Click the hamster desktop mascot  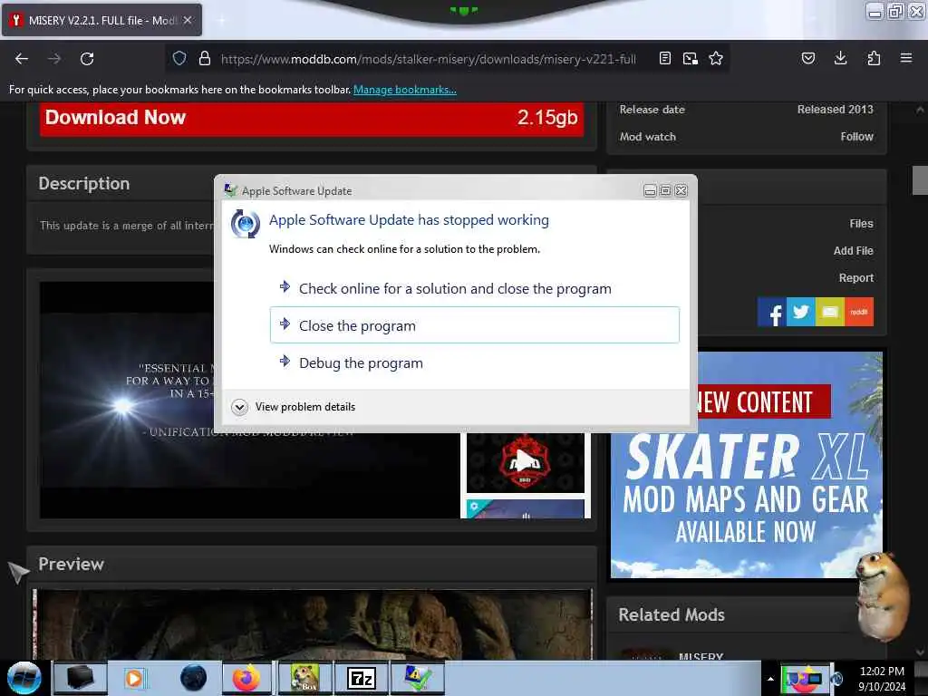(884, 596)
